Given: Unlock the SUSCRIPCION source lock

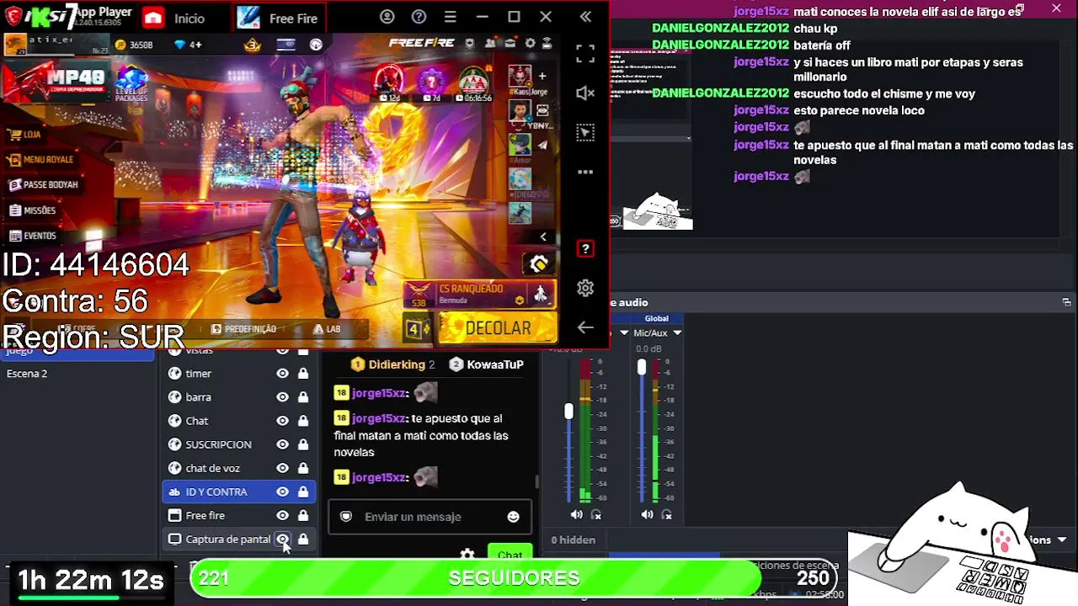Looking at the screenshot, I should point(303,444).
